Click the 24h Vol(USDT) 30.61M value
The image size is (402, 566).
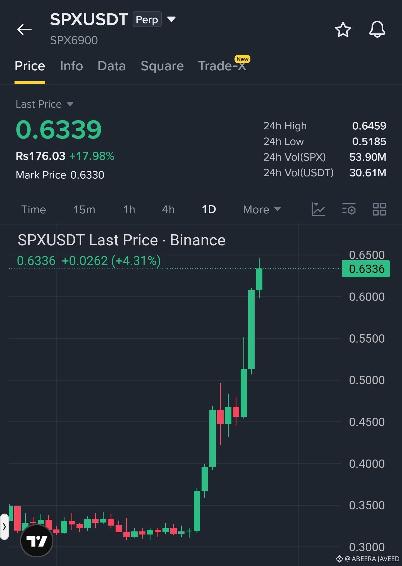pos(368,173)
